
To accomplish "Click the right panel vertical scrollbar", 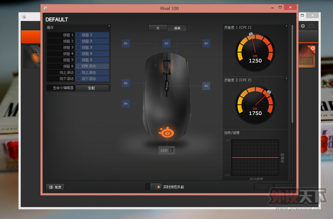I will coord(292,74).
